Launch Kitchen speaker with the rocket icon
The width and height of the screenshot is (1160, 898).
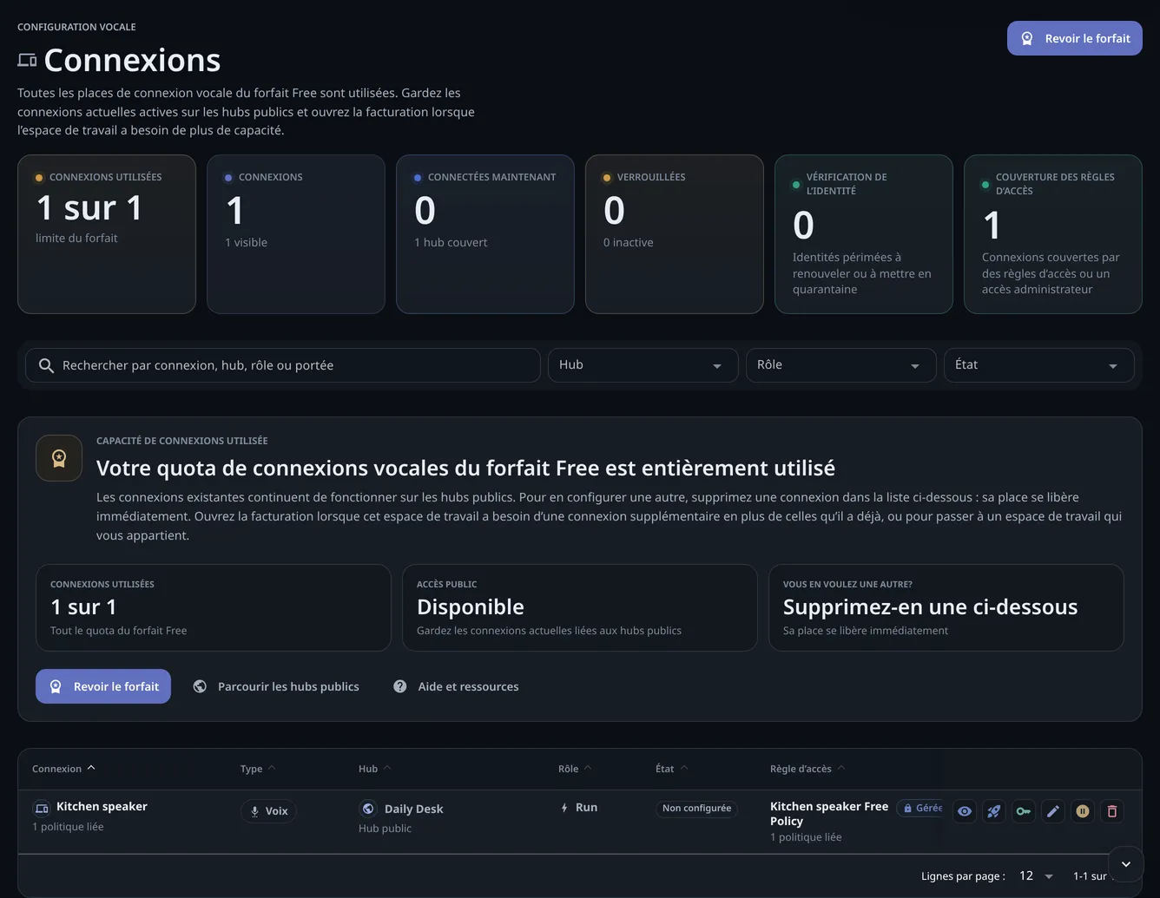pos(994,811)
